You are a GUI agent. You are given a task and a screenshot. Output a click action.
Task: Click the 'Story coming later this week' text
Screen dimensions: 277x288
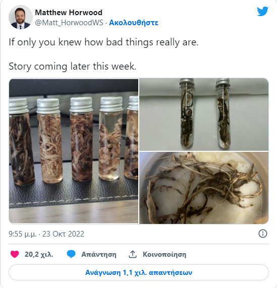coord(72,66)
